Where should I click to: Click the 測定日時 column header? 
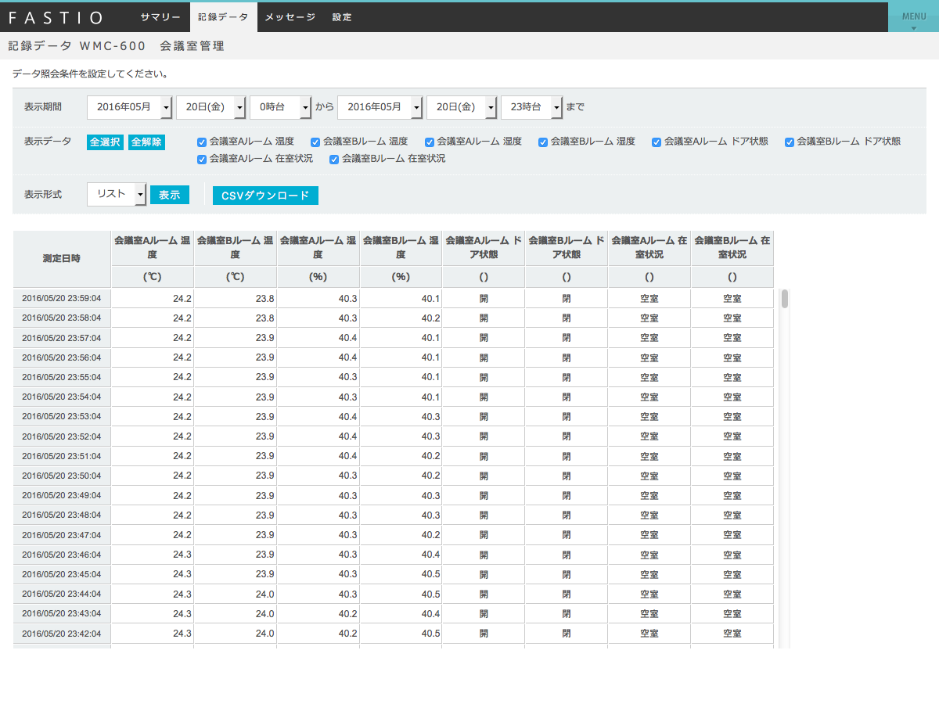pos(62,258)
